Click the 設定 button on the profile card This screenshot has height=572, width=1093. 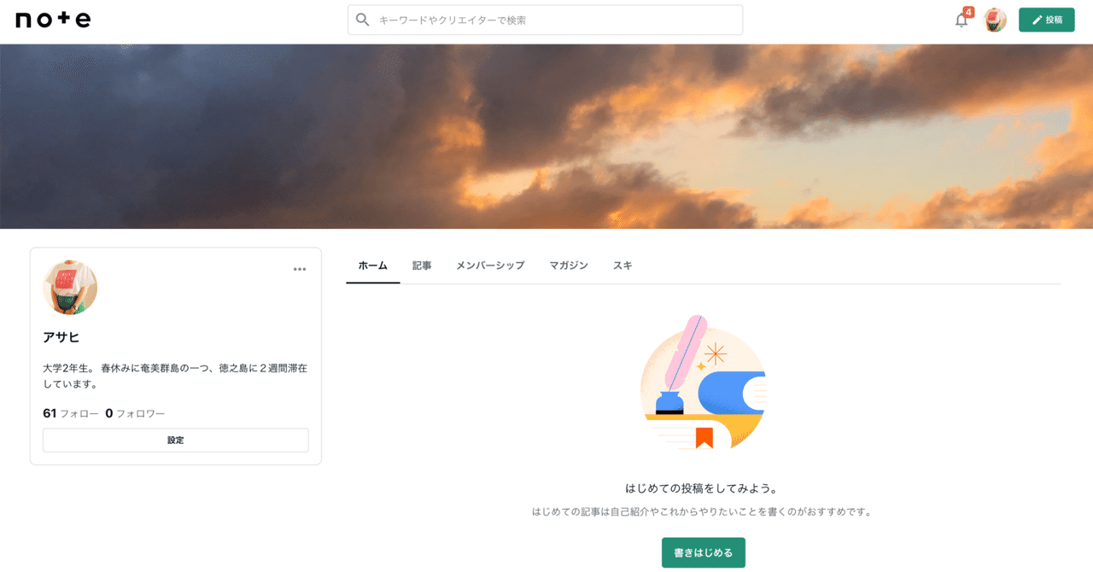click(175, 440)
